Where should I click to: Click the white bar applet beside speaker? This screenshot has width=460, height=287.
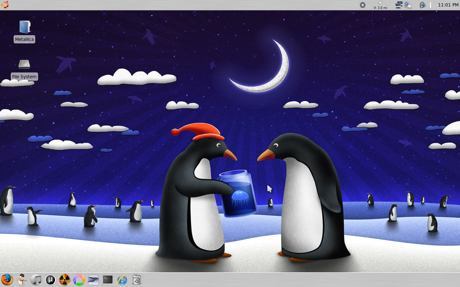pos(431,5)
